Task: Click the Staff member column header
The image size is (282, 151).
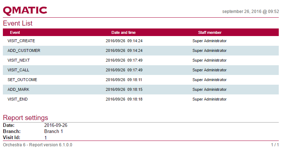Action: point(209,32)
